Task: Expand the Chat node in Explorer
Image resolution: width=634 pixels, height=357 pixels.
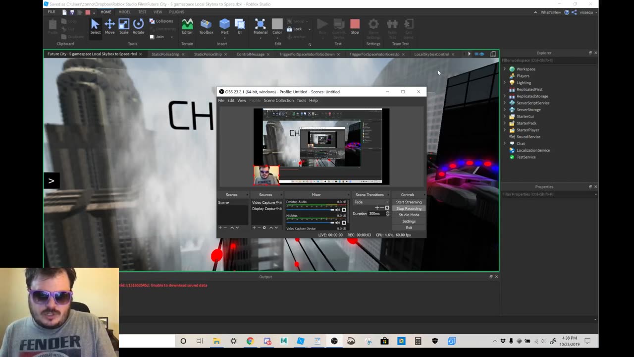Action: (x=505, y=144)
